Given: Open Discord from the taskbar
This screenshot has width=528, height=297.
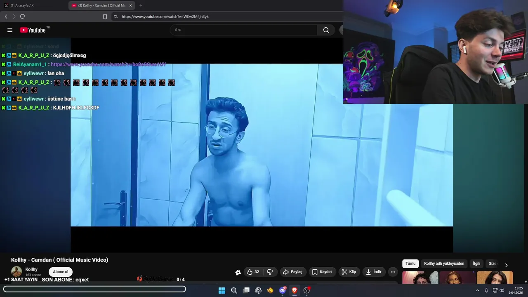Looking at the screenshot, I should [x=283, y=290].
